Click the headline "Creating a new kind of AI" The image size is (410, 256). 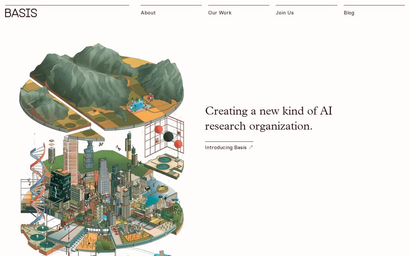point(269,111)
